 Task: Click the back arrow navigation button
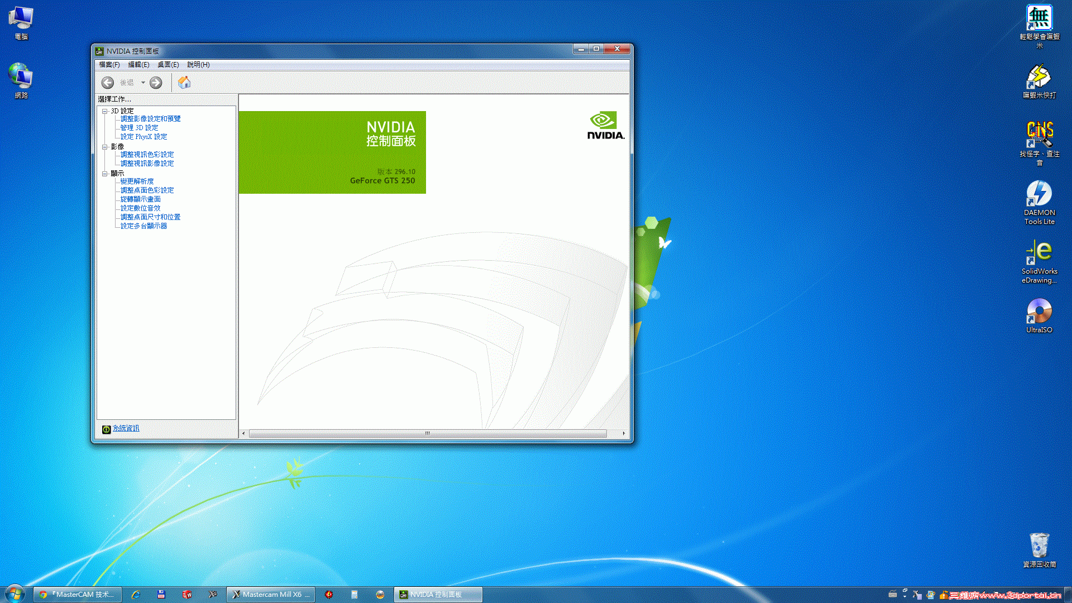108,83
